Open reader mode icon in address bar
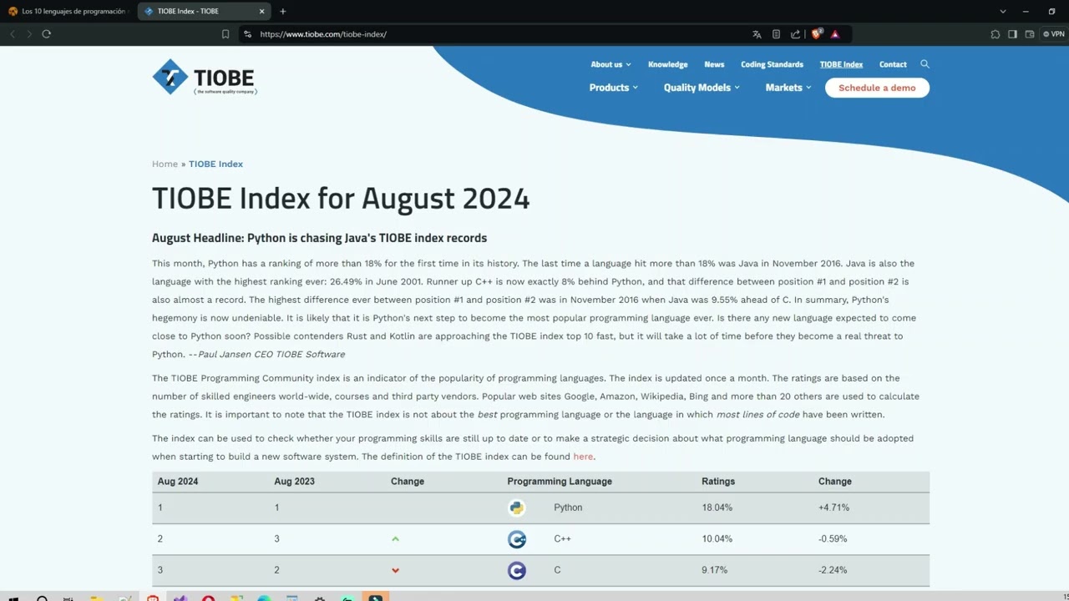Viewport: 1069px width, 601px height. (776, 34)
